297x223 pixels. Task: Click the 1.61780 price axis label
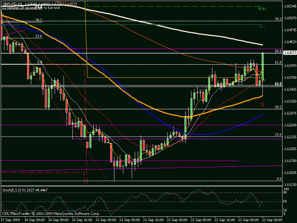click(290, 161)
